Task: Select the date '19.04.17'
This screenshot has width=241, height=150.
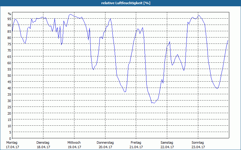Action: click(x=74, y=147)
